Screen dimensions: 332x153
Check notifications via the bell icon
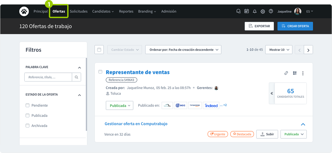tap(255, 11)
